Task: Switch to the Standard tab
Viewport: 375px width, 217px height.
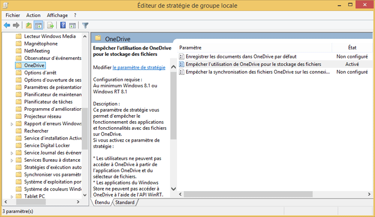Action: pos(125,203)
